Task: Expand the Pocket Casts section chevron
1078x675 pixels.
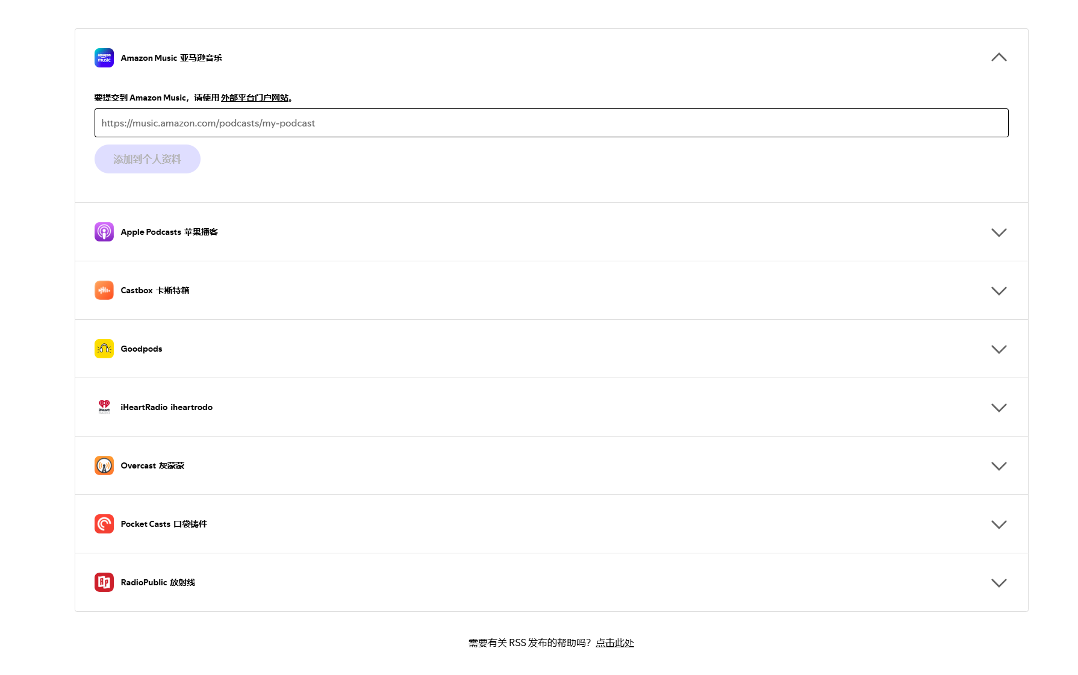Action: click(999, 524)
